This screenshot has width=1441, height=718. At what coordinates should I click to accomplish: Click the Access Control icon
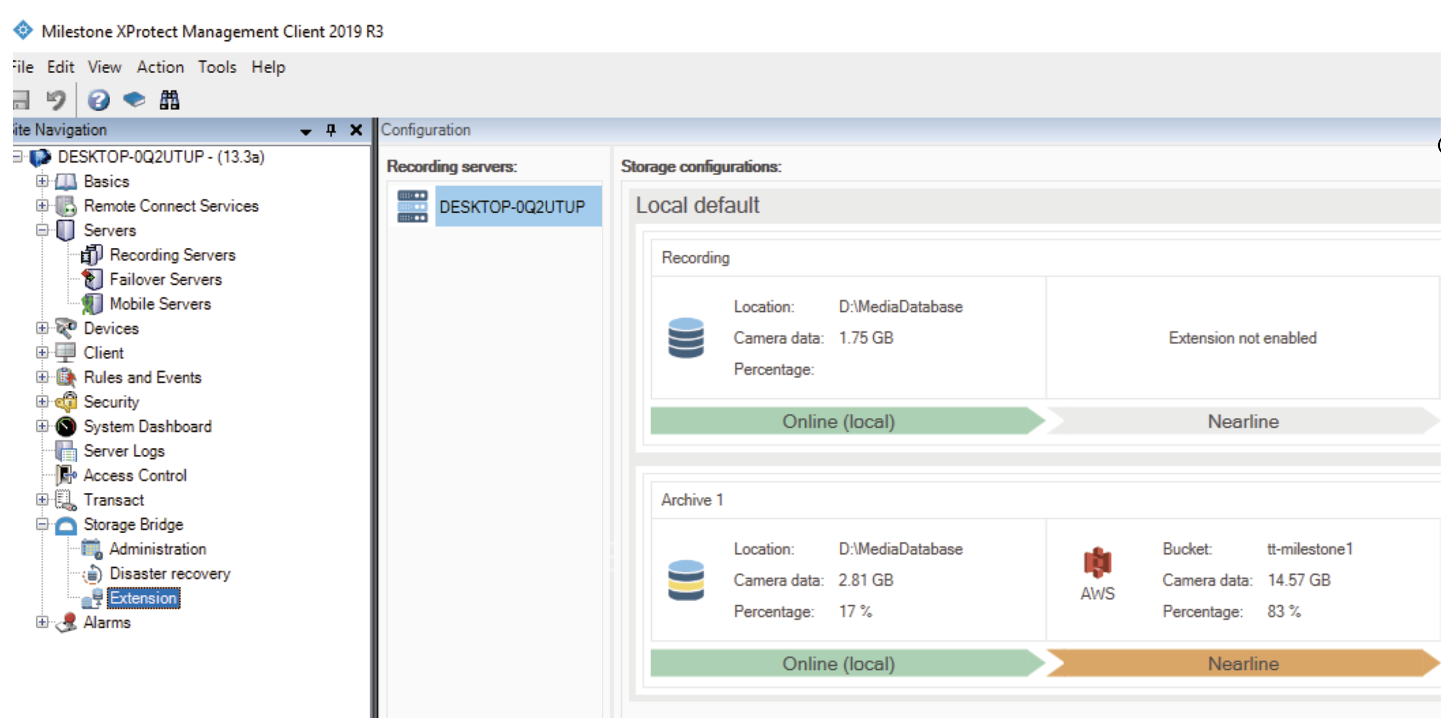point(66,475)
